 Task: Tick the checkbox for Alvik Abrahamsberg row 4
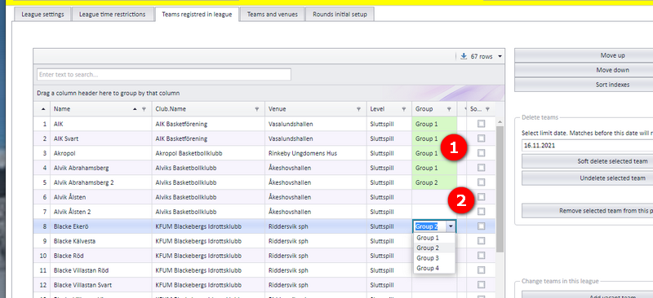[481, 168]
